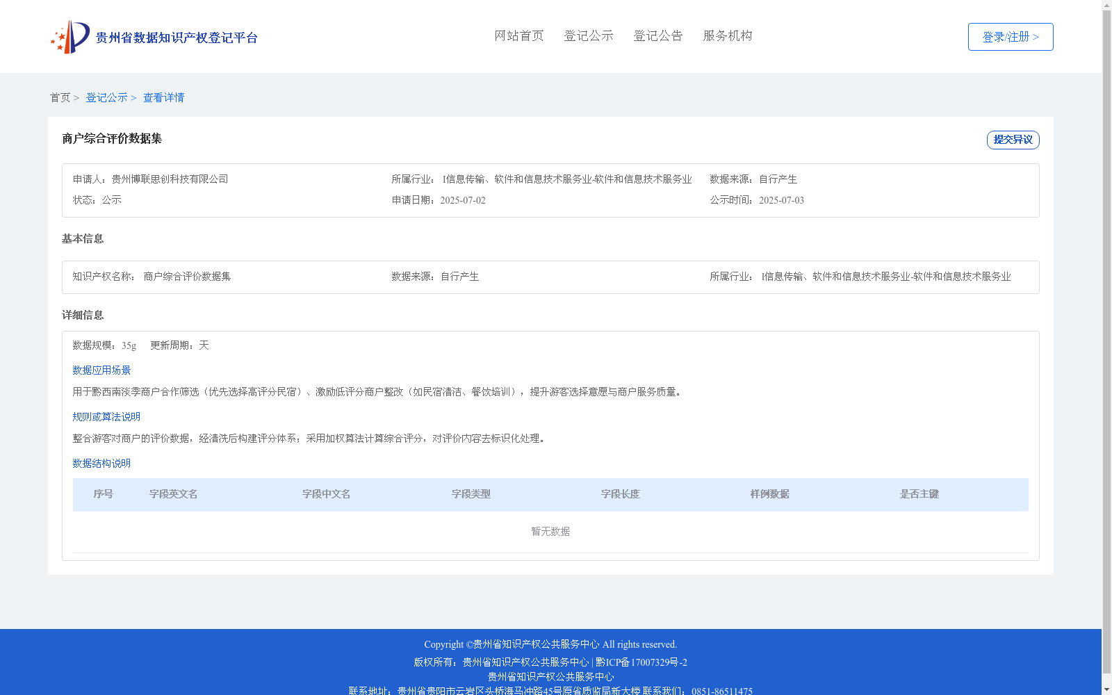Click the 规则或算法说明 heading
Viewport: 1112px width, 695px height.
tap(106, 417)
